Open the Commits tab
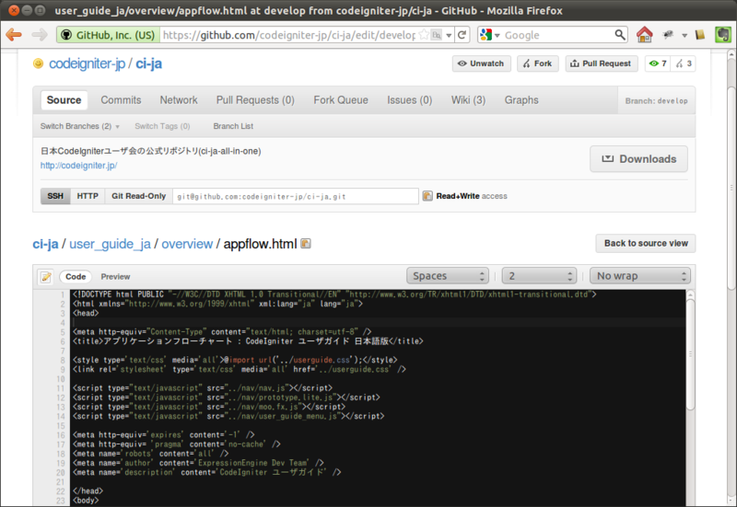 tap(121, 100)
